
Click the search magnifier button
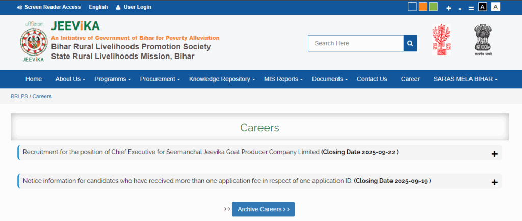(x=410, y=43)
